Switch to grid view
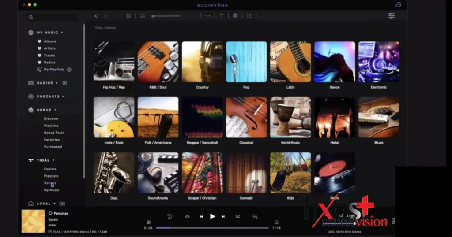This screenshot has width=452, height=237. coord(128,16)
